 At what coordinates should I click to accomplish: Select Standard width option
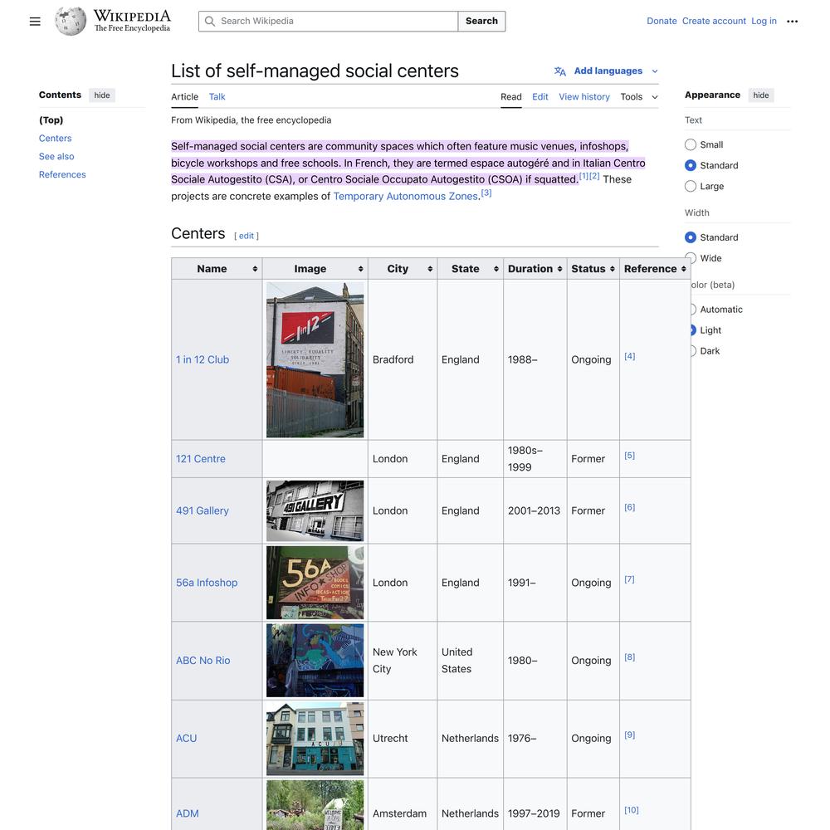point(691,237)
